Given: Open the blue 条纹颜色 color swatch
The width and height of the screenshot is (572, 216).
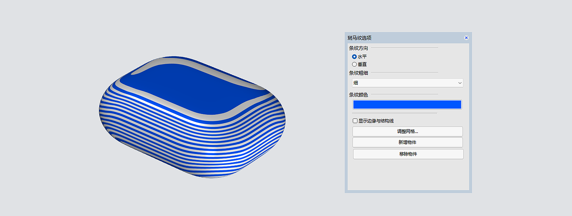Looking at the screenshot, I should pos(407,105).
